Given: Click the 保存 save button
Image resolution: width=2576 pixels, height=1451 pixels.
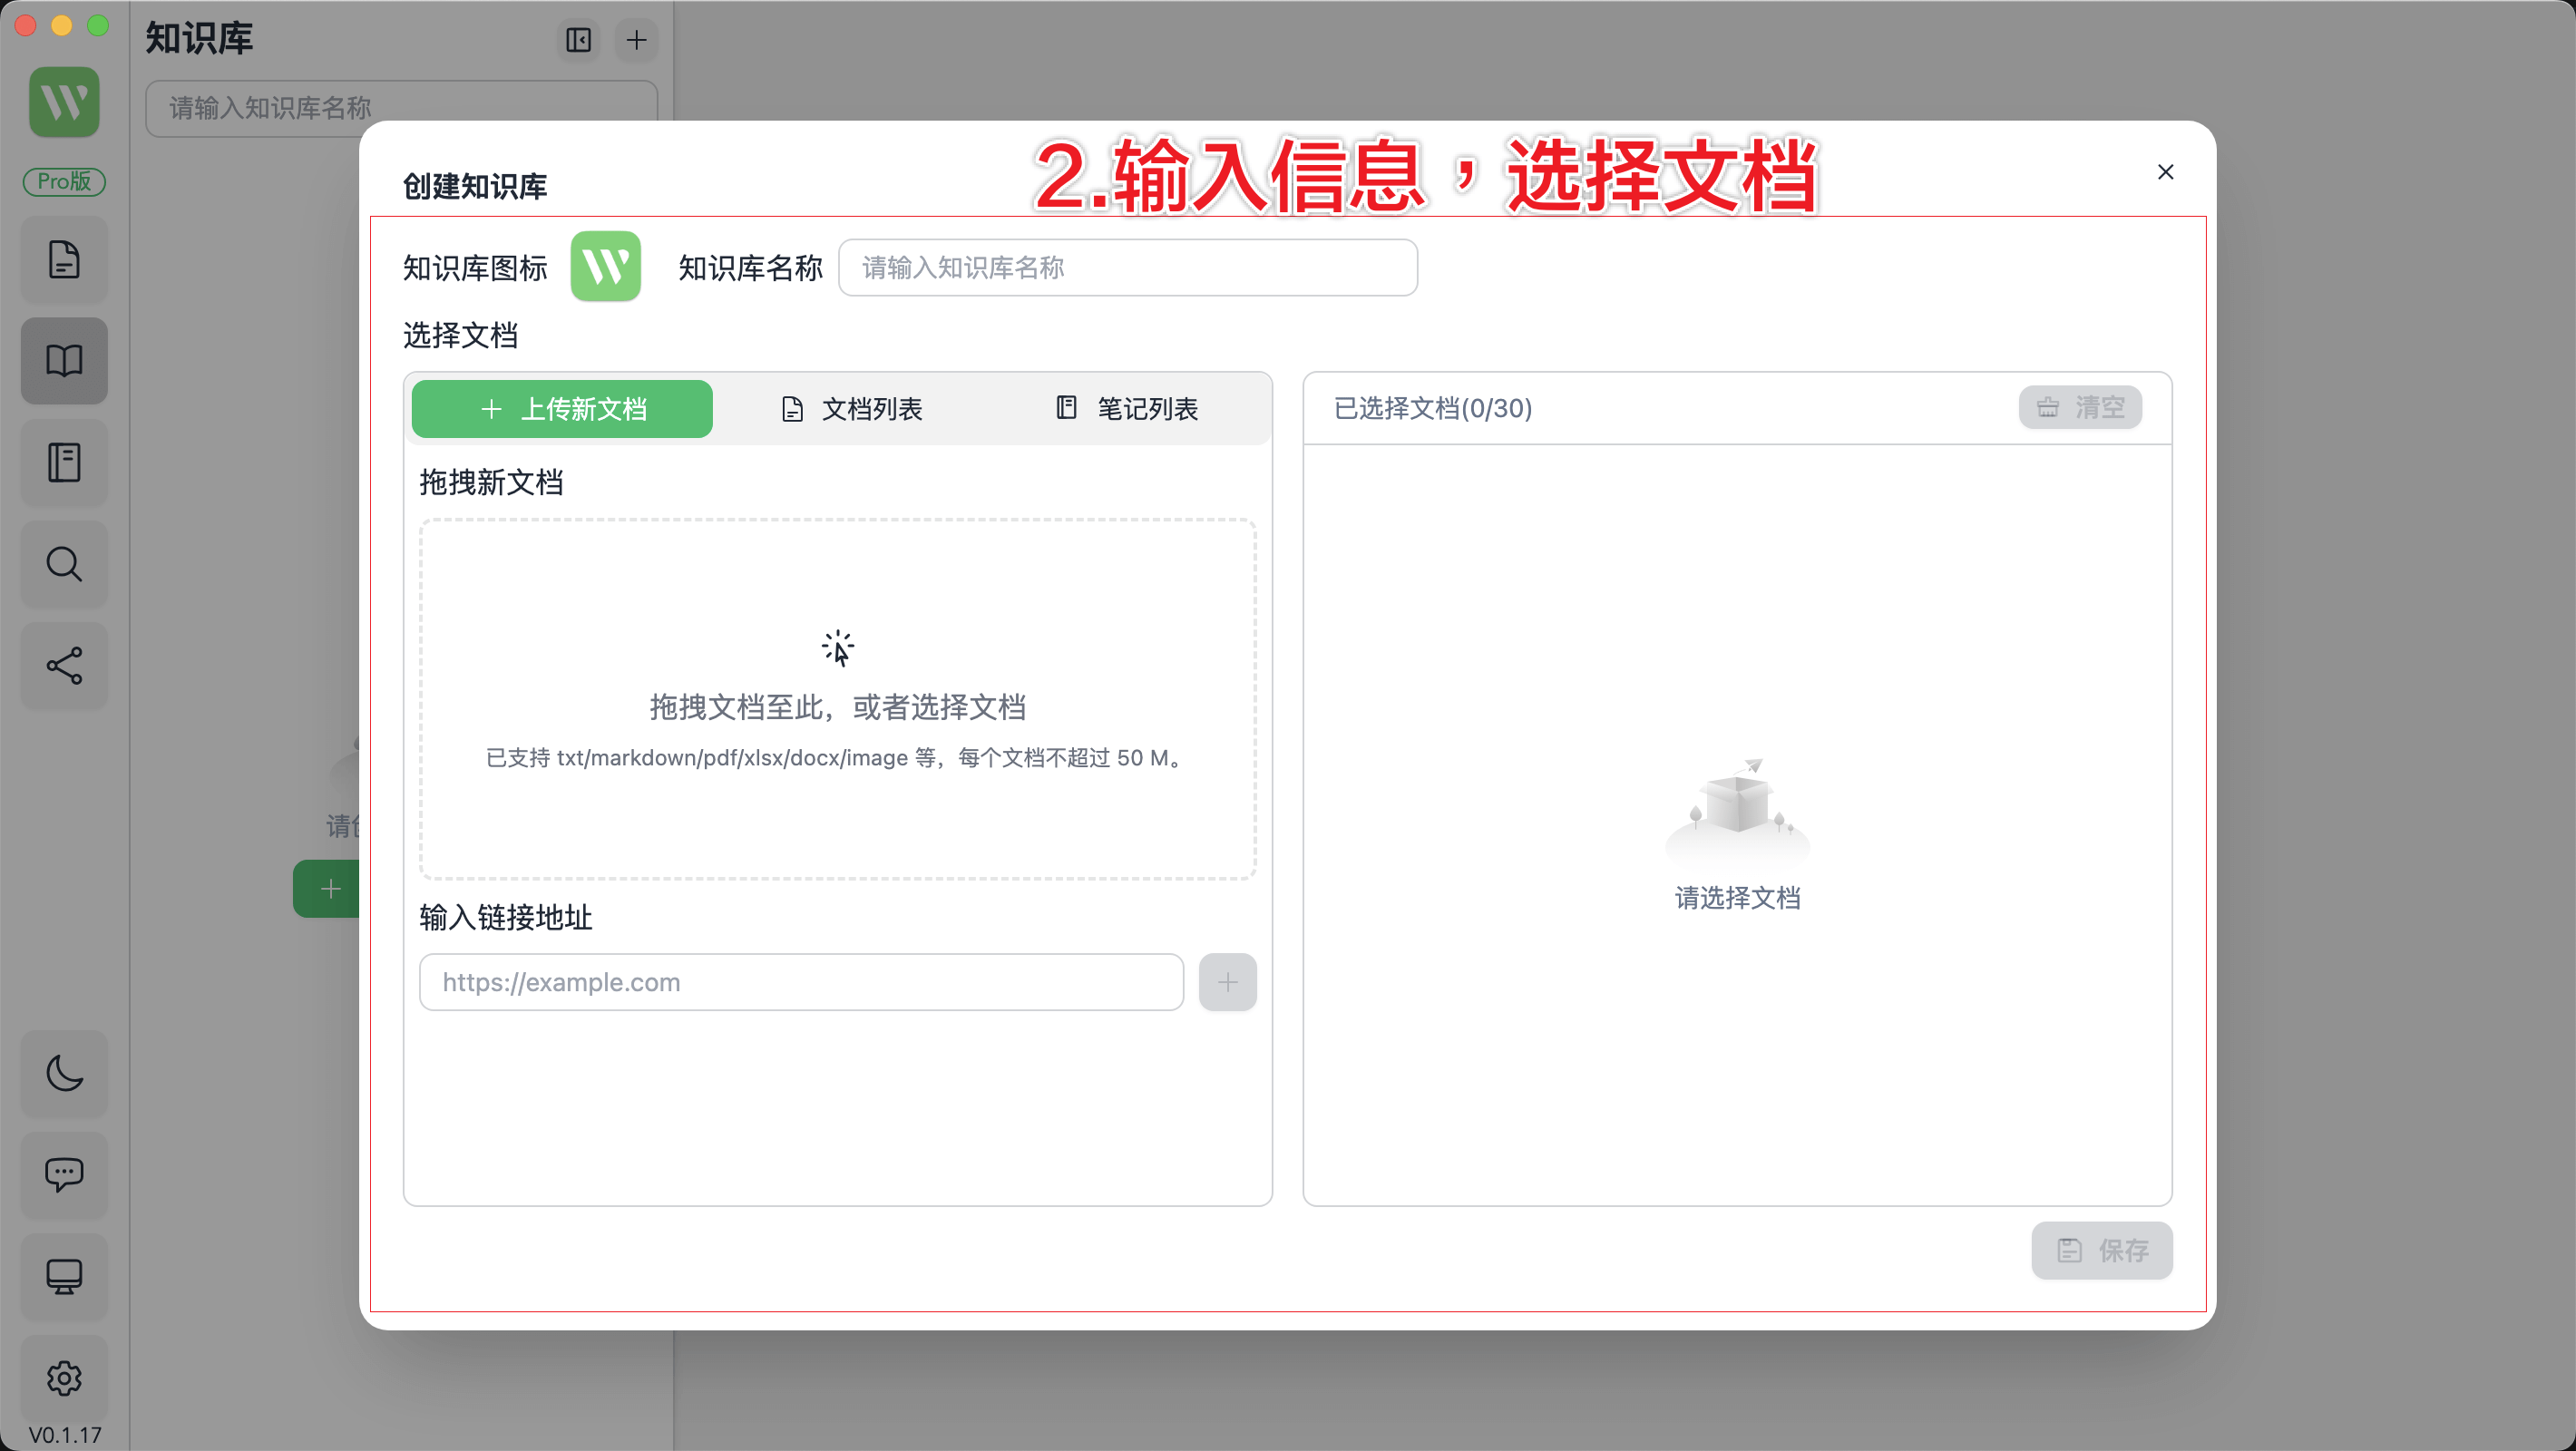Looking at the screenshot, I should [2102, 1250].
